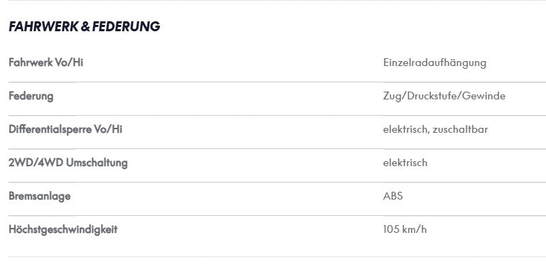Click the word zuschaltbar
This screenshot has height=267, width=546.
coord(460,129)
